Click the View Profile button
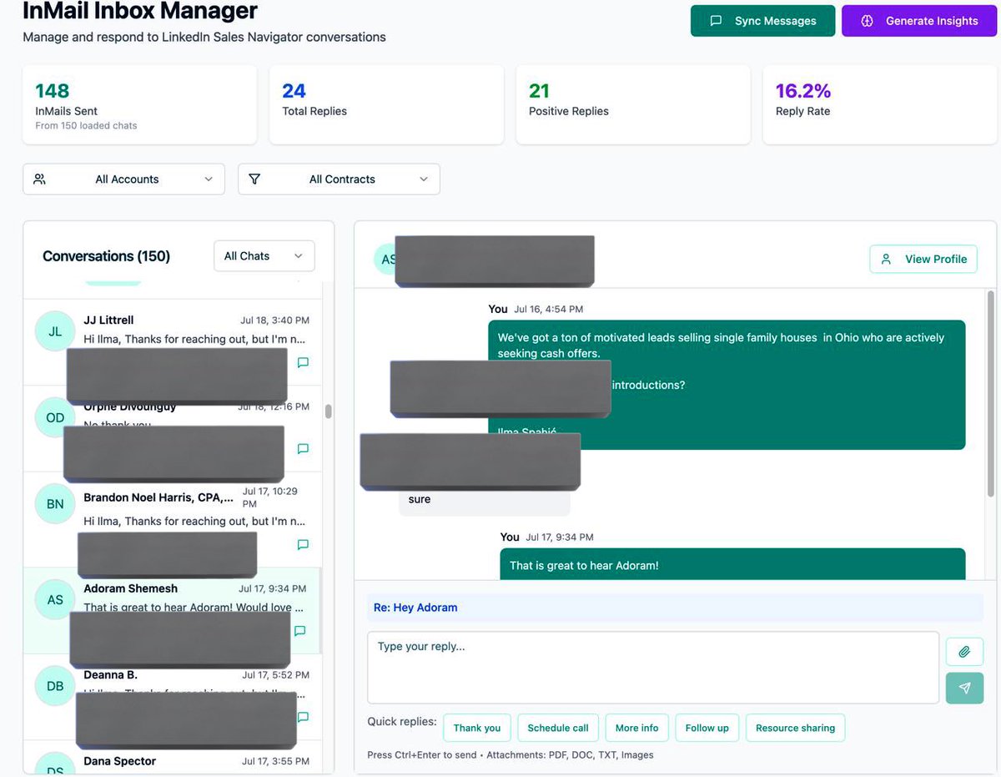The width and height of the screenshot is (1001, 777). point(923,259)
